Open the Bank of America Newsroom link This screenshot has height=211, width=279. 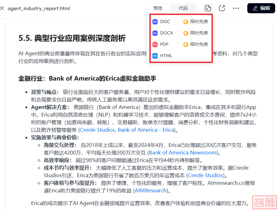click(183, 153)
